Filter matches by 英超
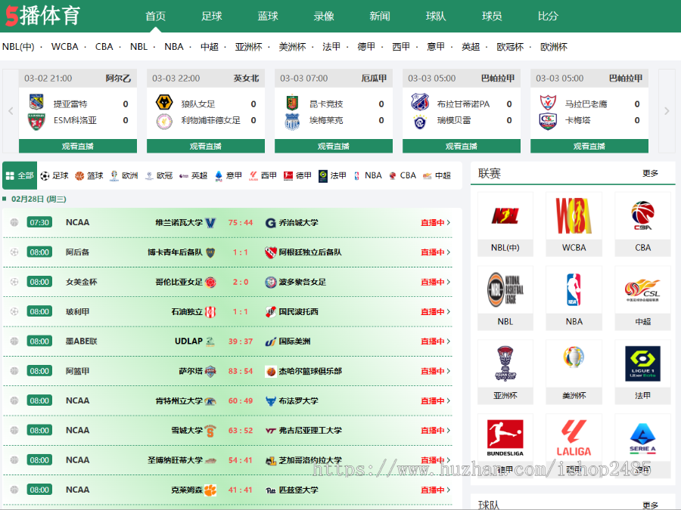Image resolution: width=681 pixels, height=510 pixels. (x=193, y=175)
